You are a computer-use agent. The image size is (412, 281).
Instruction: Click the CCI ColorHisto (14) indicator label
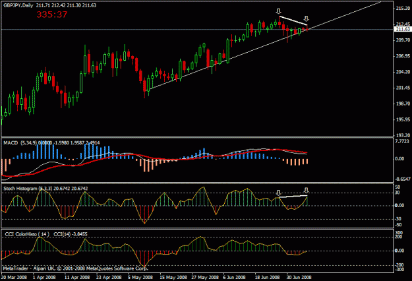click(x=27, y=234)
